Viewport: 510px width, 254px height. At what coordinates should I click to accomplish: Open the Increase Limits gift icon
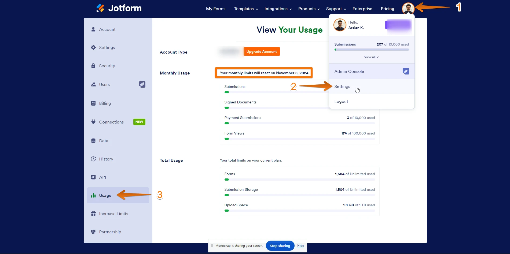tap(93, 214)
